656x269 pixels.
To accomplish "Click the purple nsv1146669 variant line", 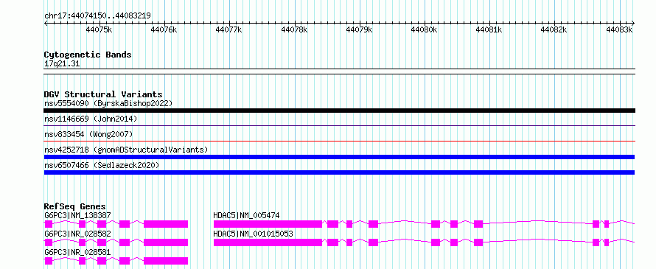I will (339, 125).
